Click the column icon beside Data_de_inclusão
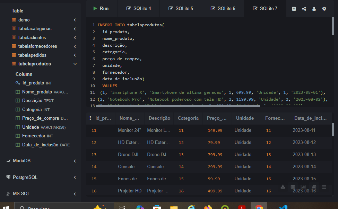The width and height of the screenshot is (338, 209). click(18, 145)
